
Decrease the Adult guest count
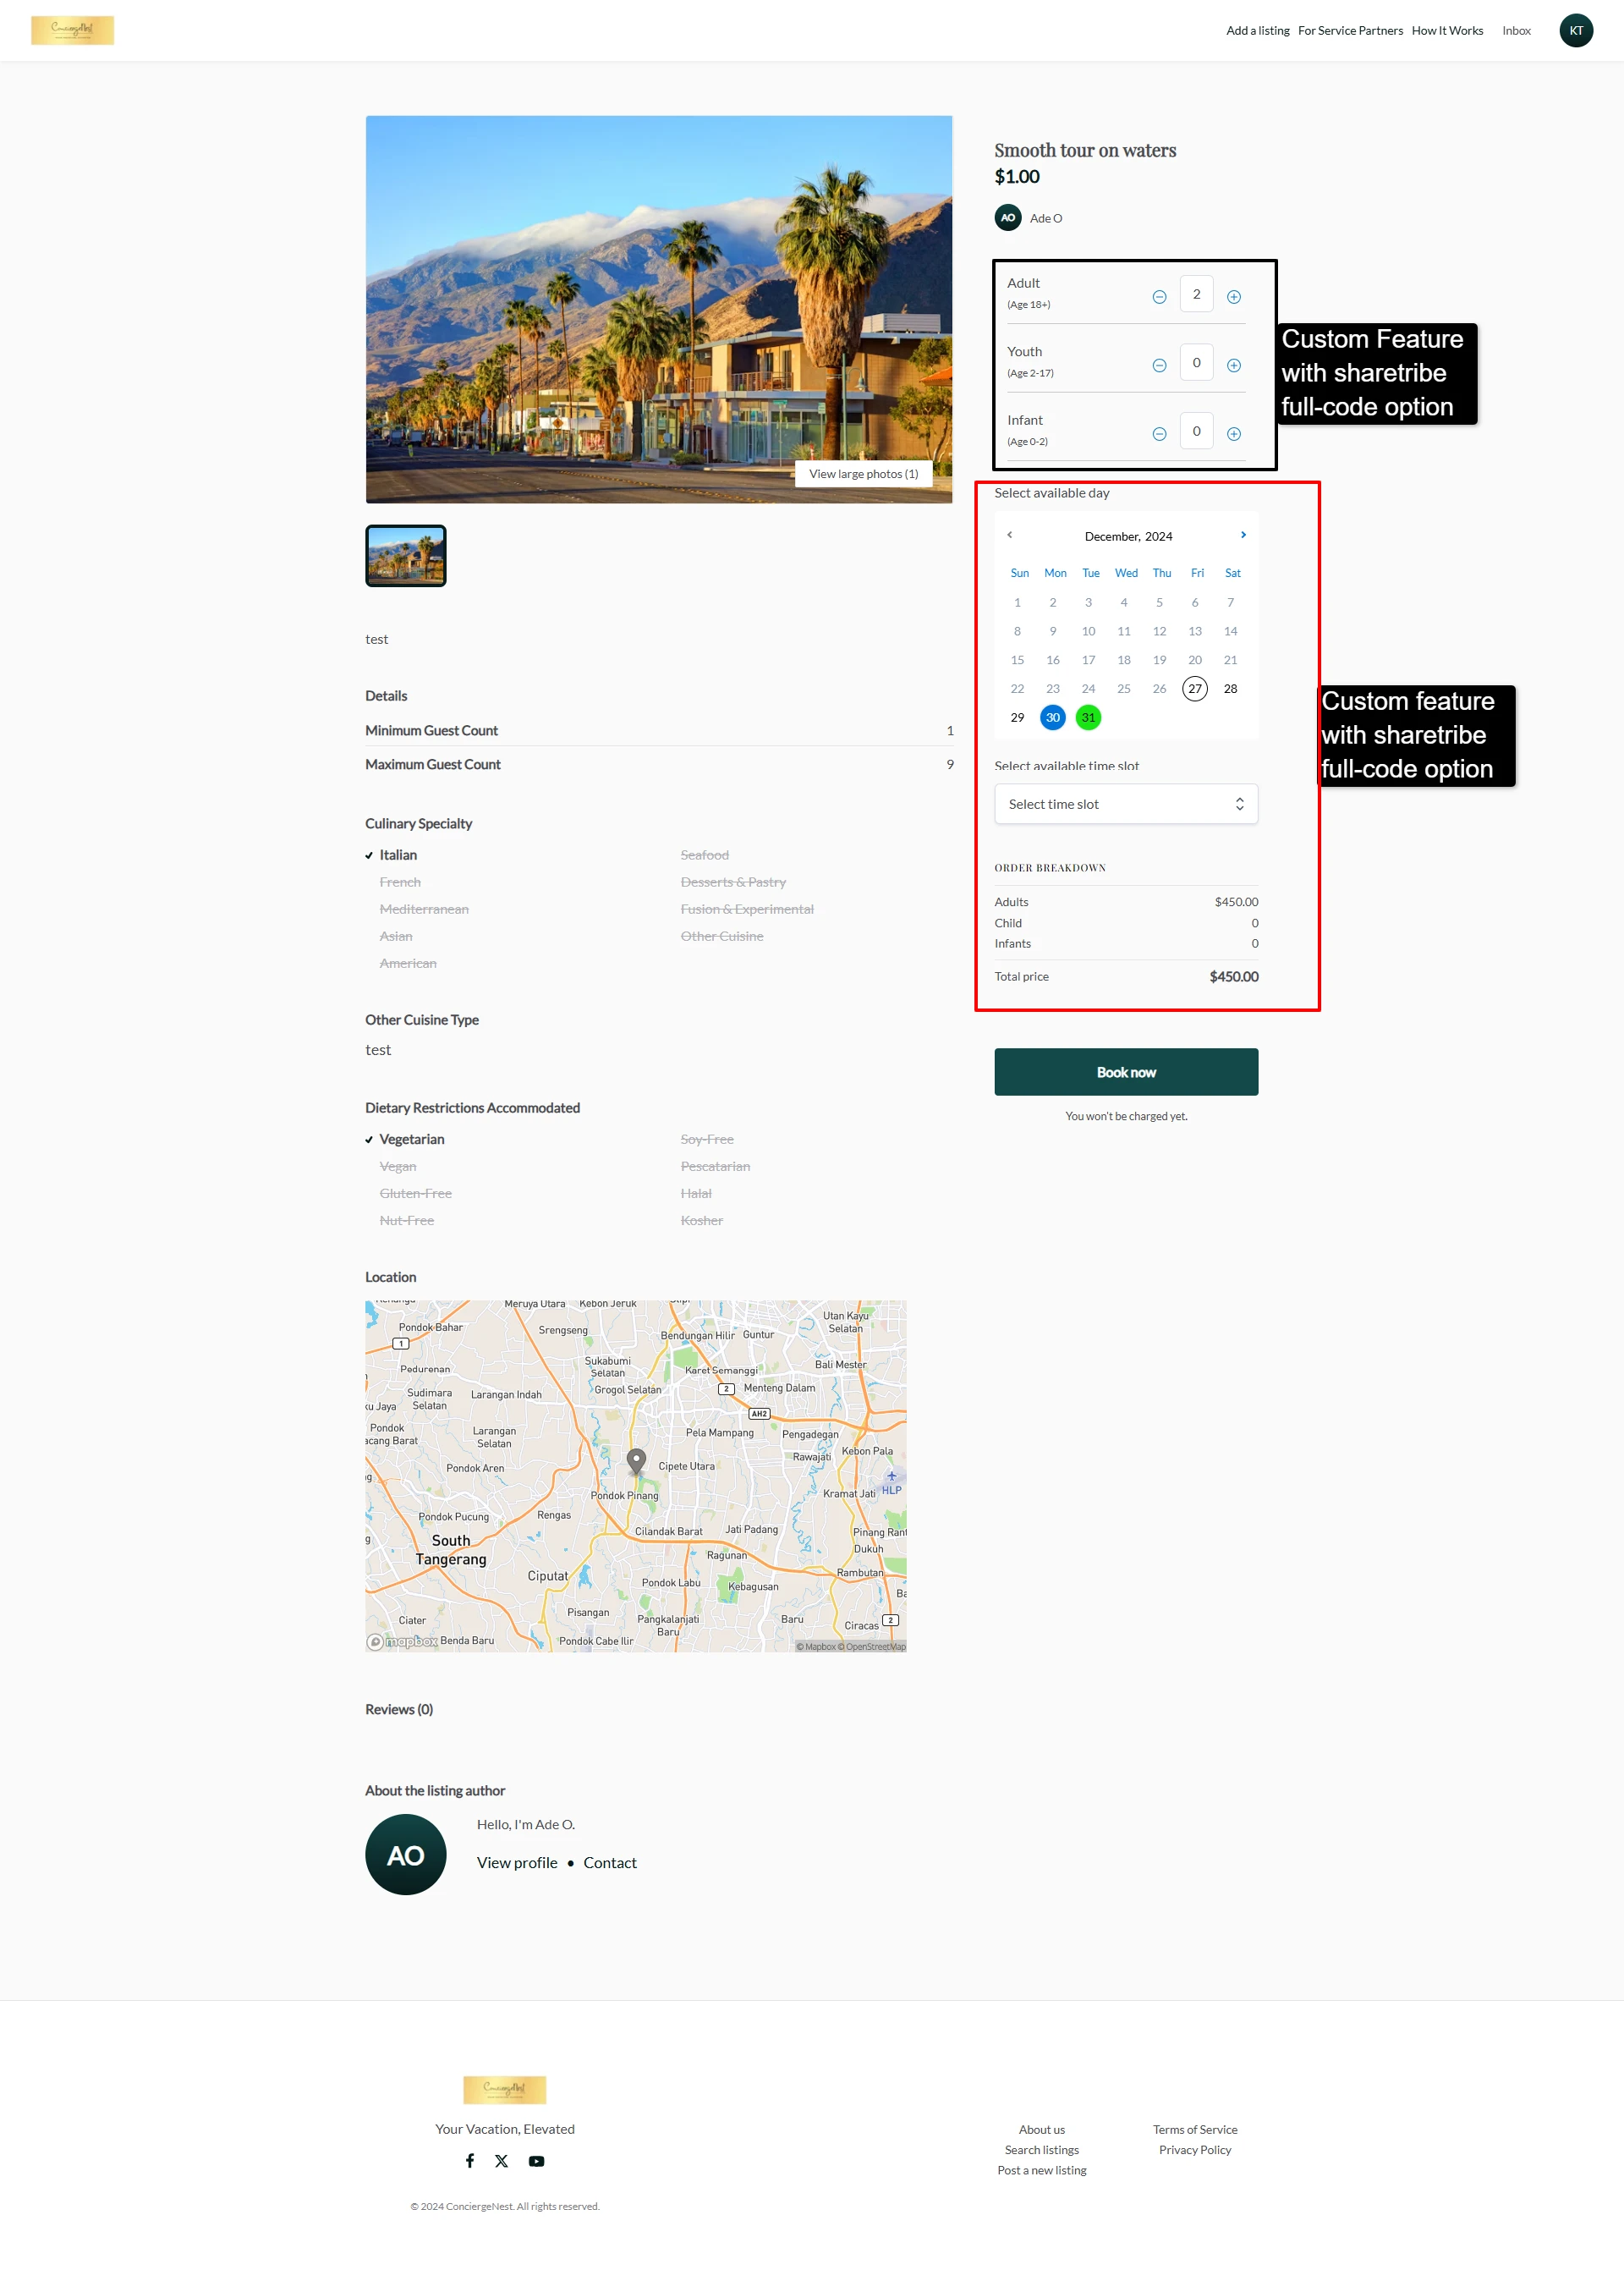pos(1159,297)
